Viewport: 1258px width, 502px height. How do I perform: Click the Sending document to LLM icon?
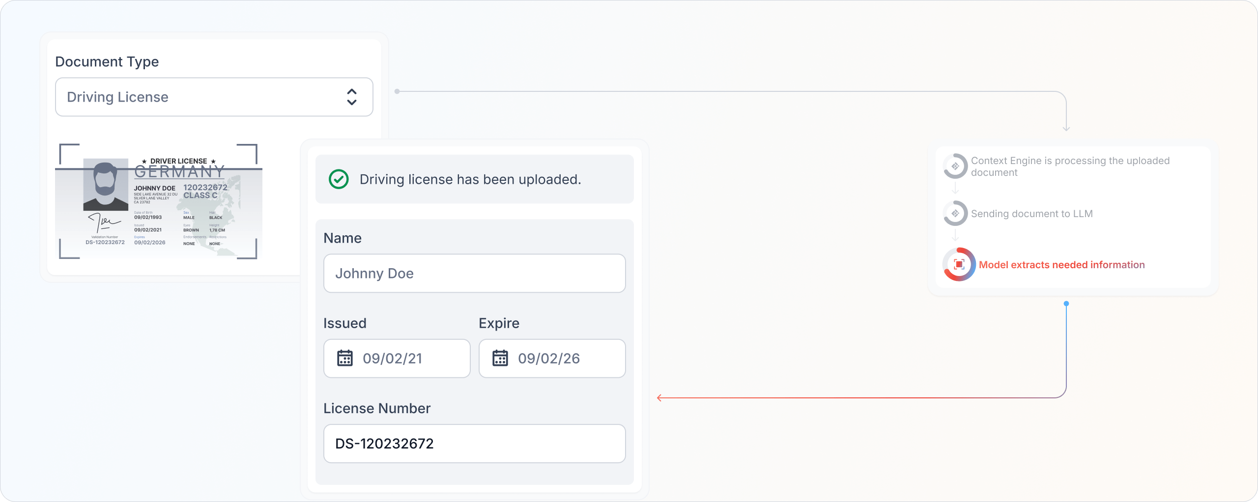tap(955, 213)
